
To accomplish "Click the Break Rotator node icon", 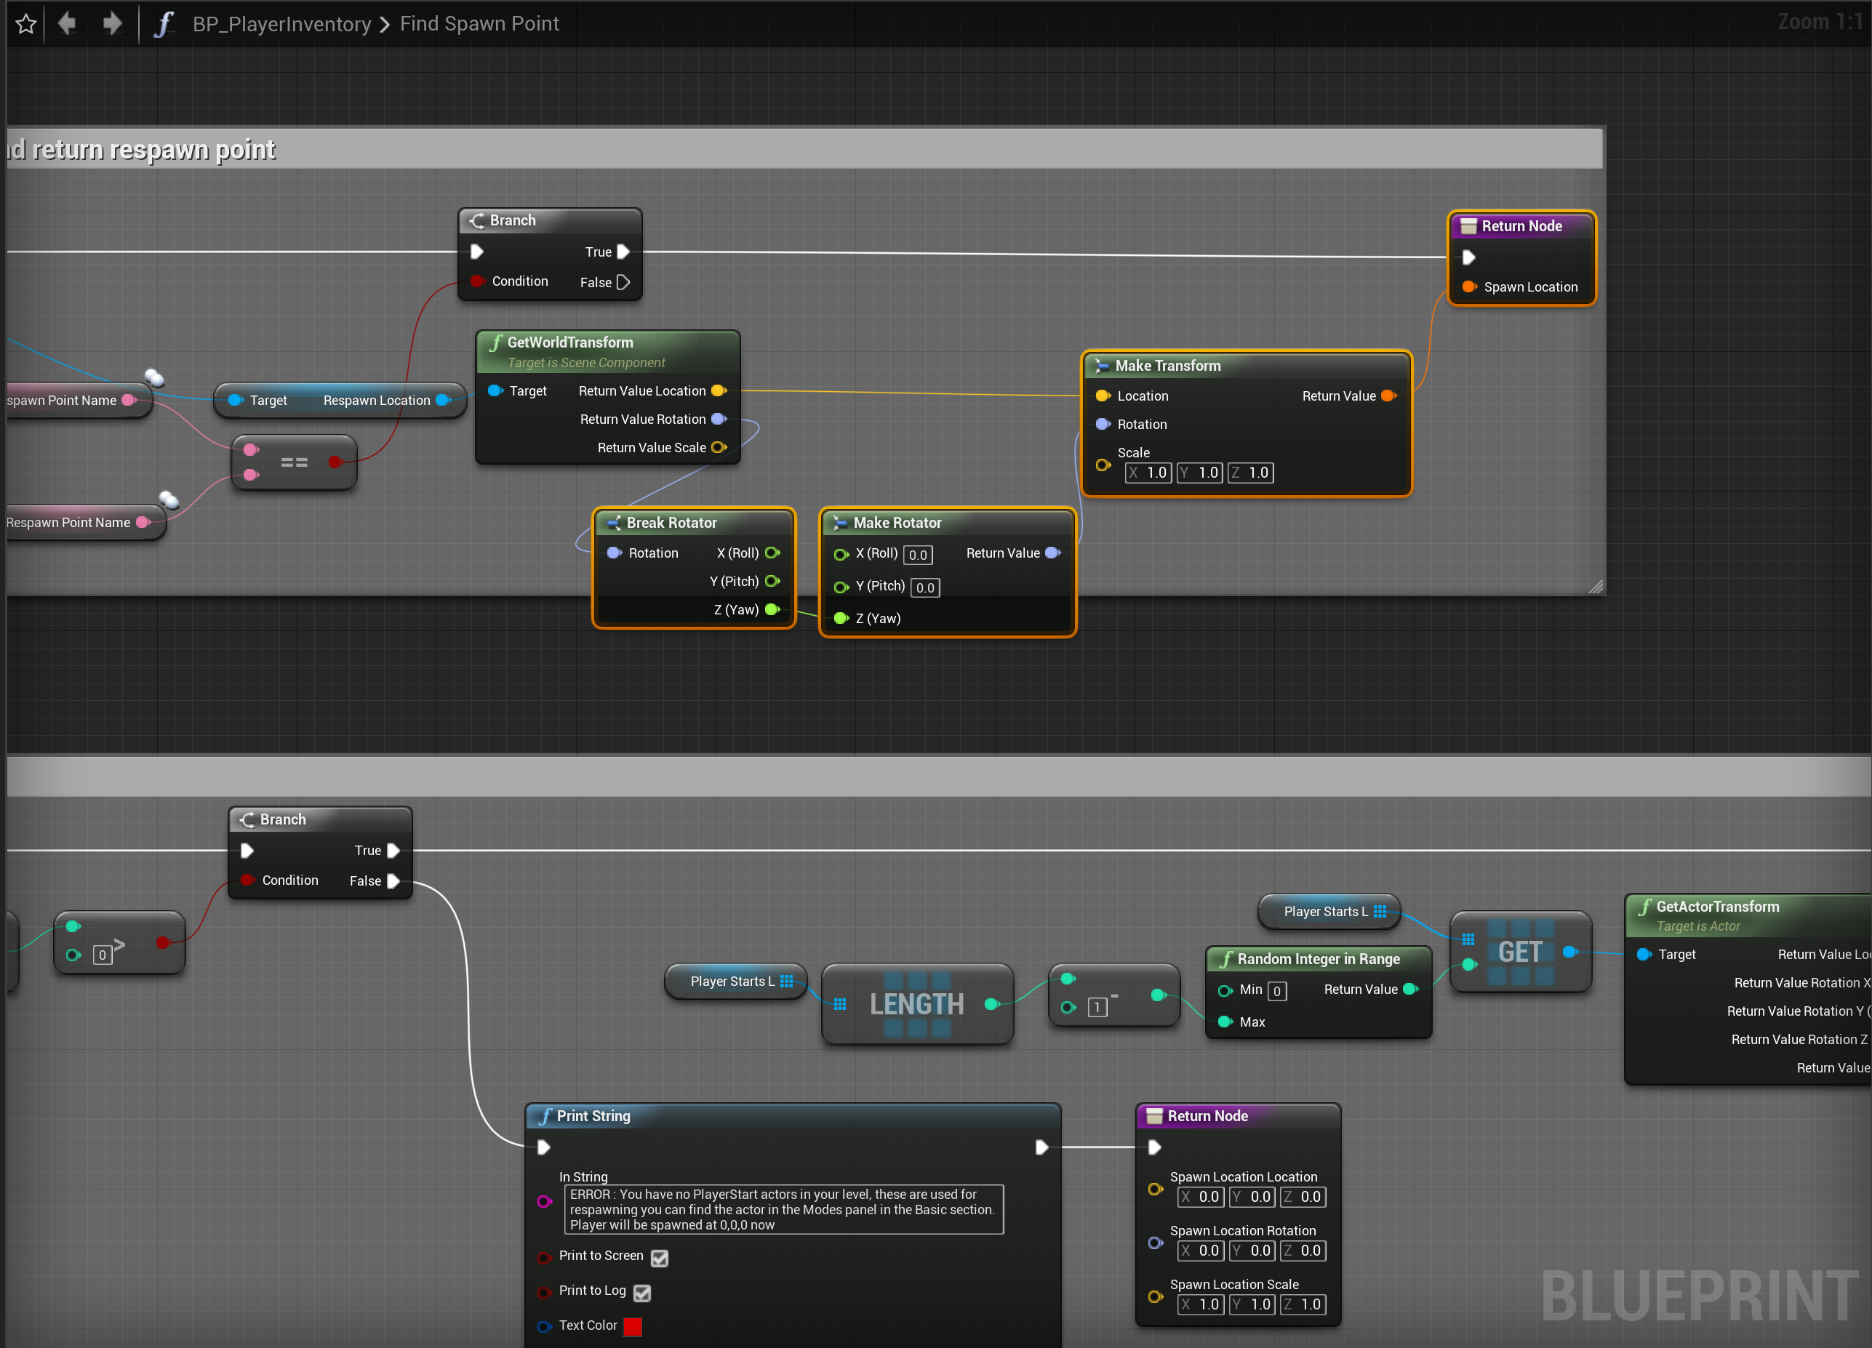I will [x=613, y=523].
